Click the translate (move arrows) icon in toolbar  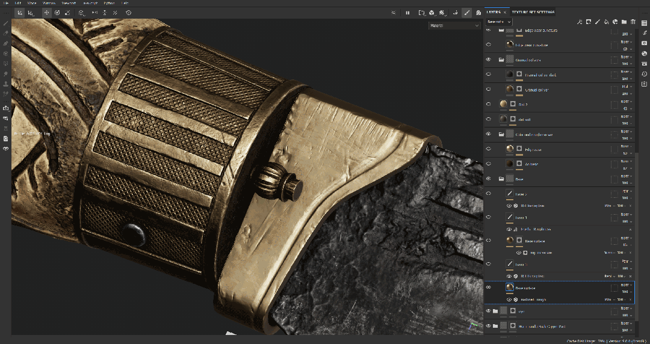[47, 13]
